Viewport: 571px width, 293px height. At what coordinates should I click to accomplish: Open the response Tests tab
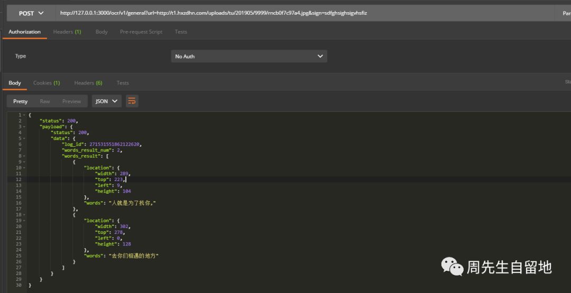click(122, 83)
